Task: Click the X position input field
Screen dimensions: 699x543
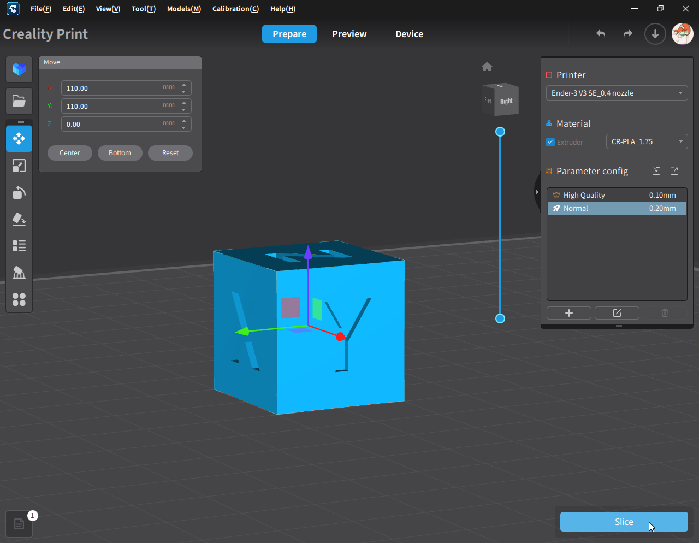Action: tap(126, 88)
